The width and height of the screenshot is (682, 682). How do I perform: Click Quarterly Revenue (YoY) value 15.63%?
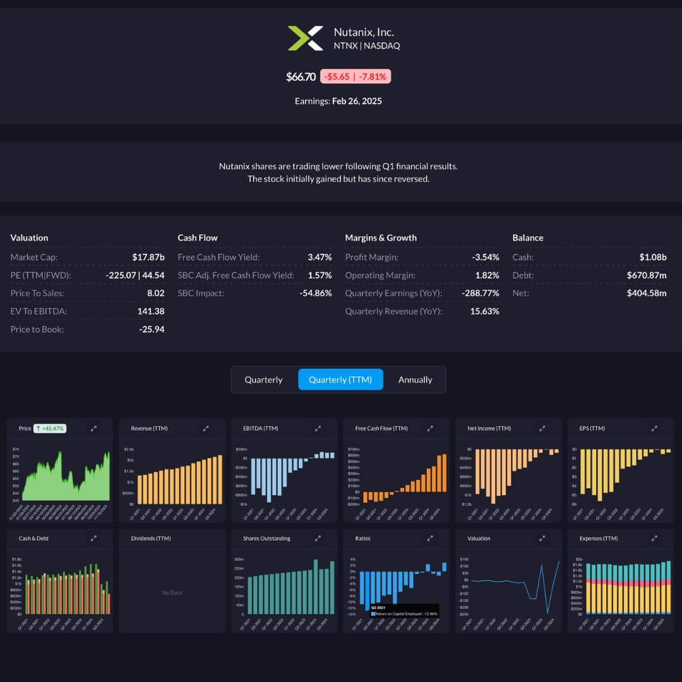point(484,311)
